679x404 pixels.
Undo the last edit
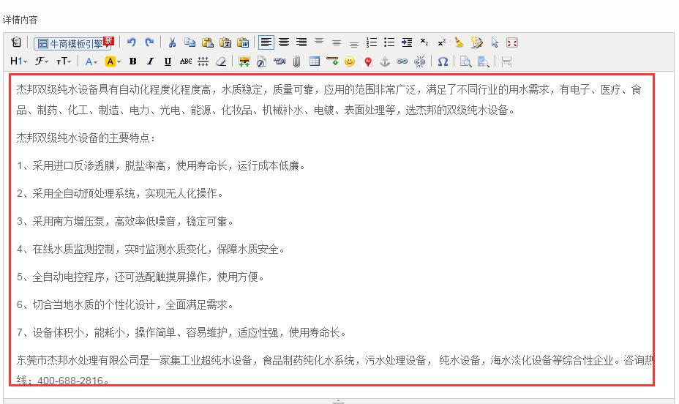132,42
